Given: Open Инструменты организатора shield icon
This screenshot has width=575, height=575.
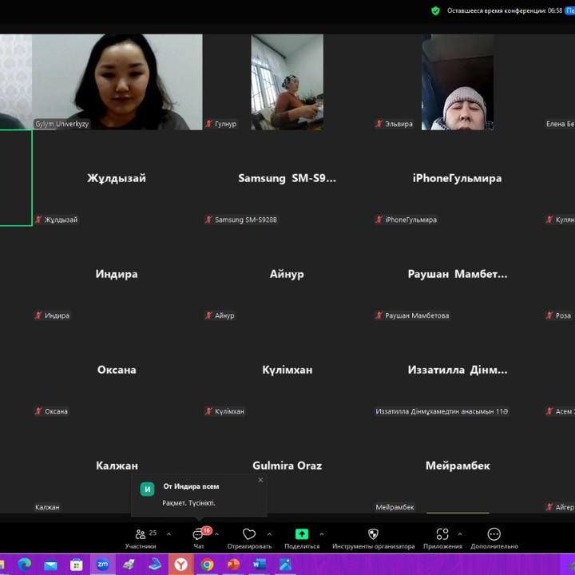Looking at the screenshot, I should 373,534.
